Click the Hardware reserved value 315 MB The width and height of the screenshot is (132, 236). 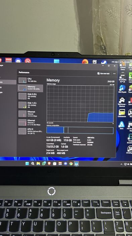point(90,145)
